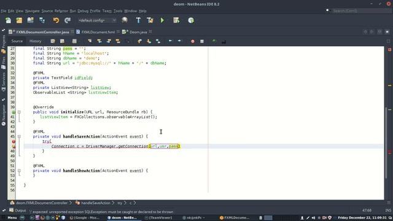The width and height of the screenshot is (393, 221).
Task: Click the Uncomment editor toolbar icon
Action: click(x=224, y=42)
